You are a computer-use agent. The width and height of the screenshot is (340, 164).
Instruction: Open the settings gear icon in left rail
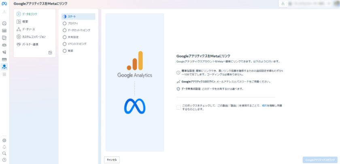[4, 141]
